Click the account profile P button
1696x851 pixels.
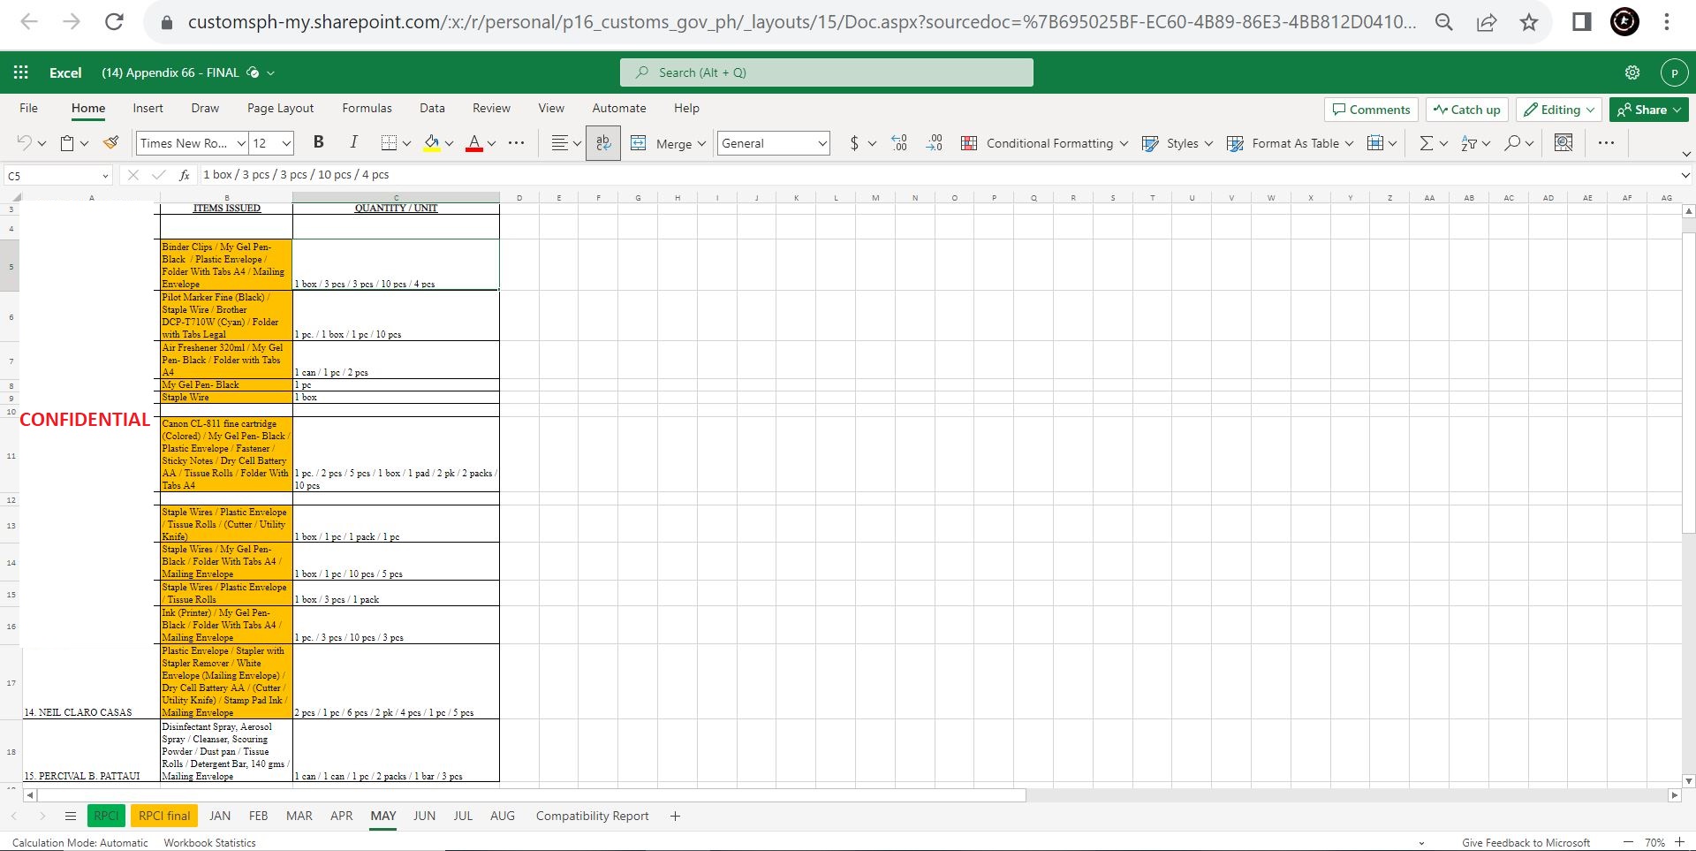(1674, 72)
